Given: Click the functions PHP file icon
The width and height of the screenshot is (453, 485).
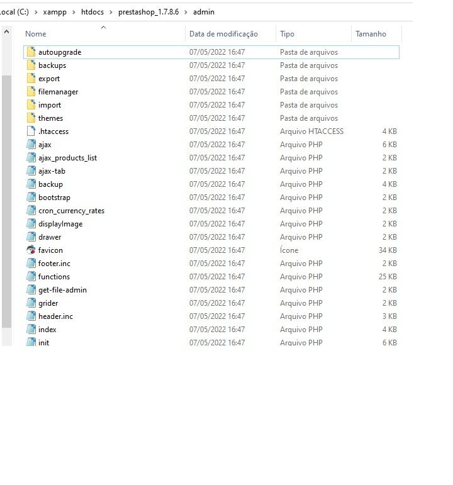Looking at the screenshot, I should 31,277.
